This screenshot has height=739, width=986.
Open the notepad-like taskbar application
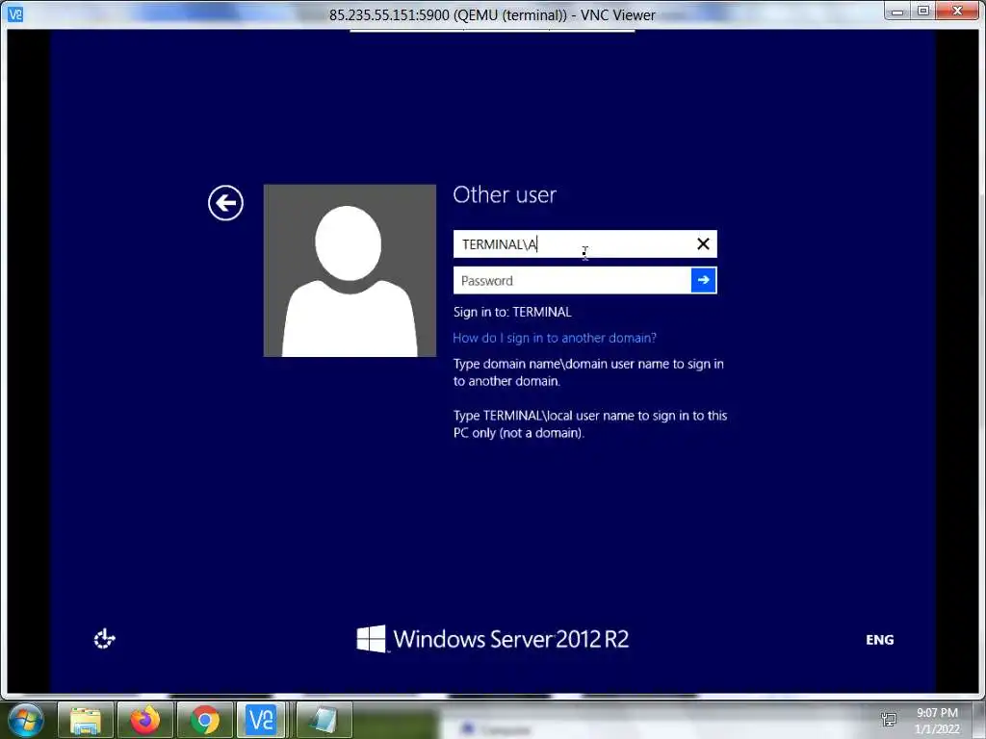[x=324, y=720]
